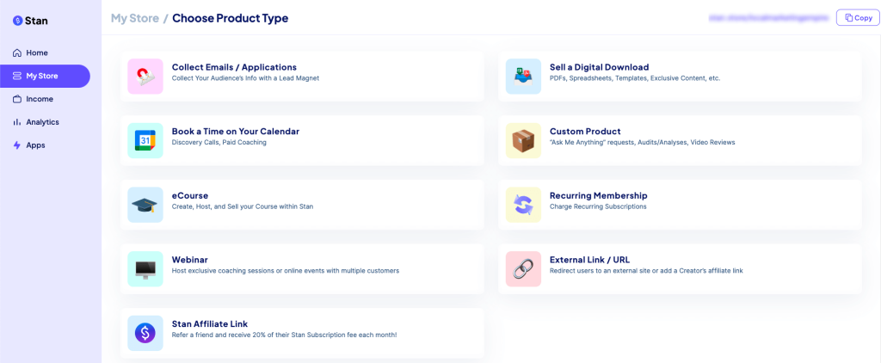The height and width of the screenshot is (363, 881).
Task: Select the External Link / URL title
Action: click(589, 260)
